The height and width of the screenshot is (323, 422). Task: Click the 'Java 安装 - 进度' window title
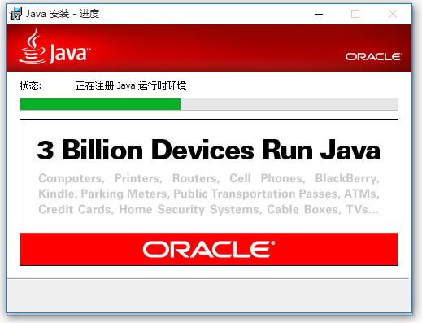63,14
